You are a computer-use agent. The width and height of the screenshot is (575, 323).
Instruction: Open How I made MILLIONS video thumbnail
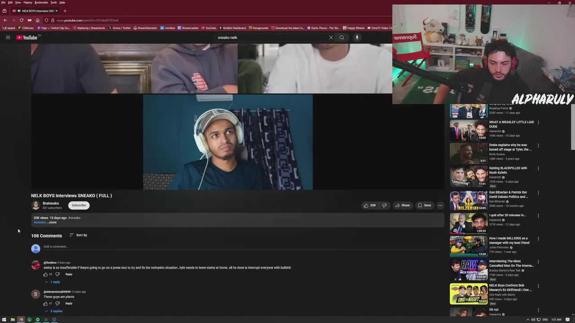[469, 246]
